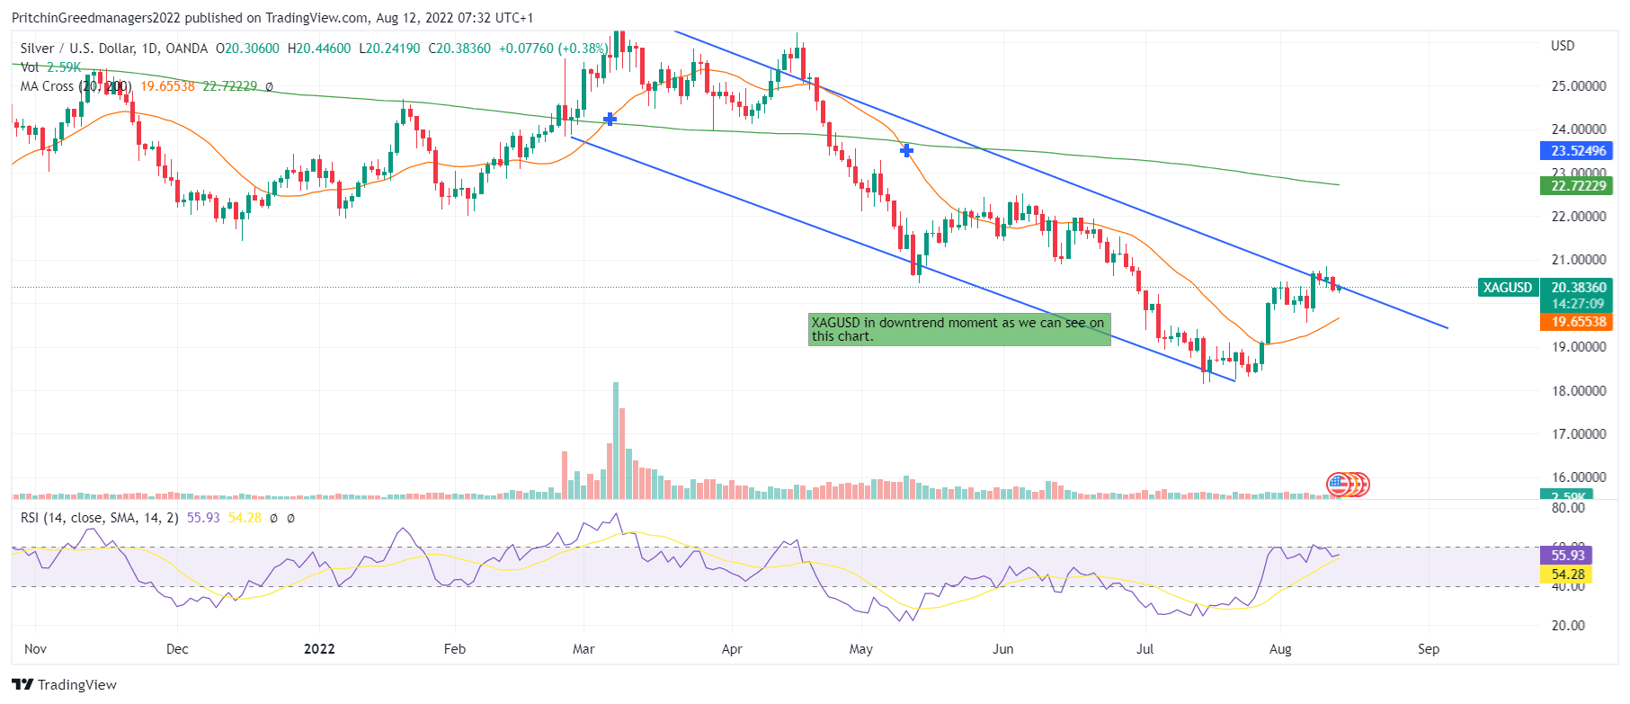This screenshot has width=1630, height=704.
Task: Click the RSI (14, close, SMA, 14, 2) label
Action: point(100,518)
